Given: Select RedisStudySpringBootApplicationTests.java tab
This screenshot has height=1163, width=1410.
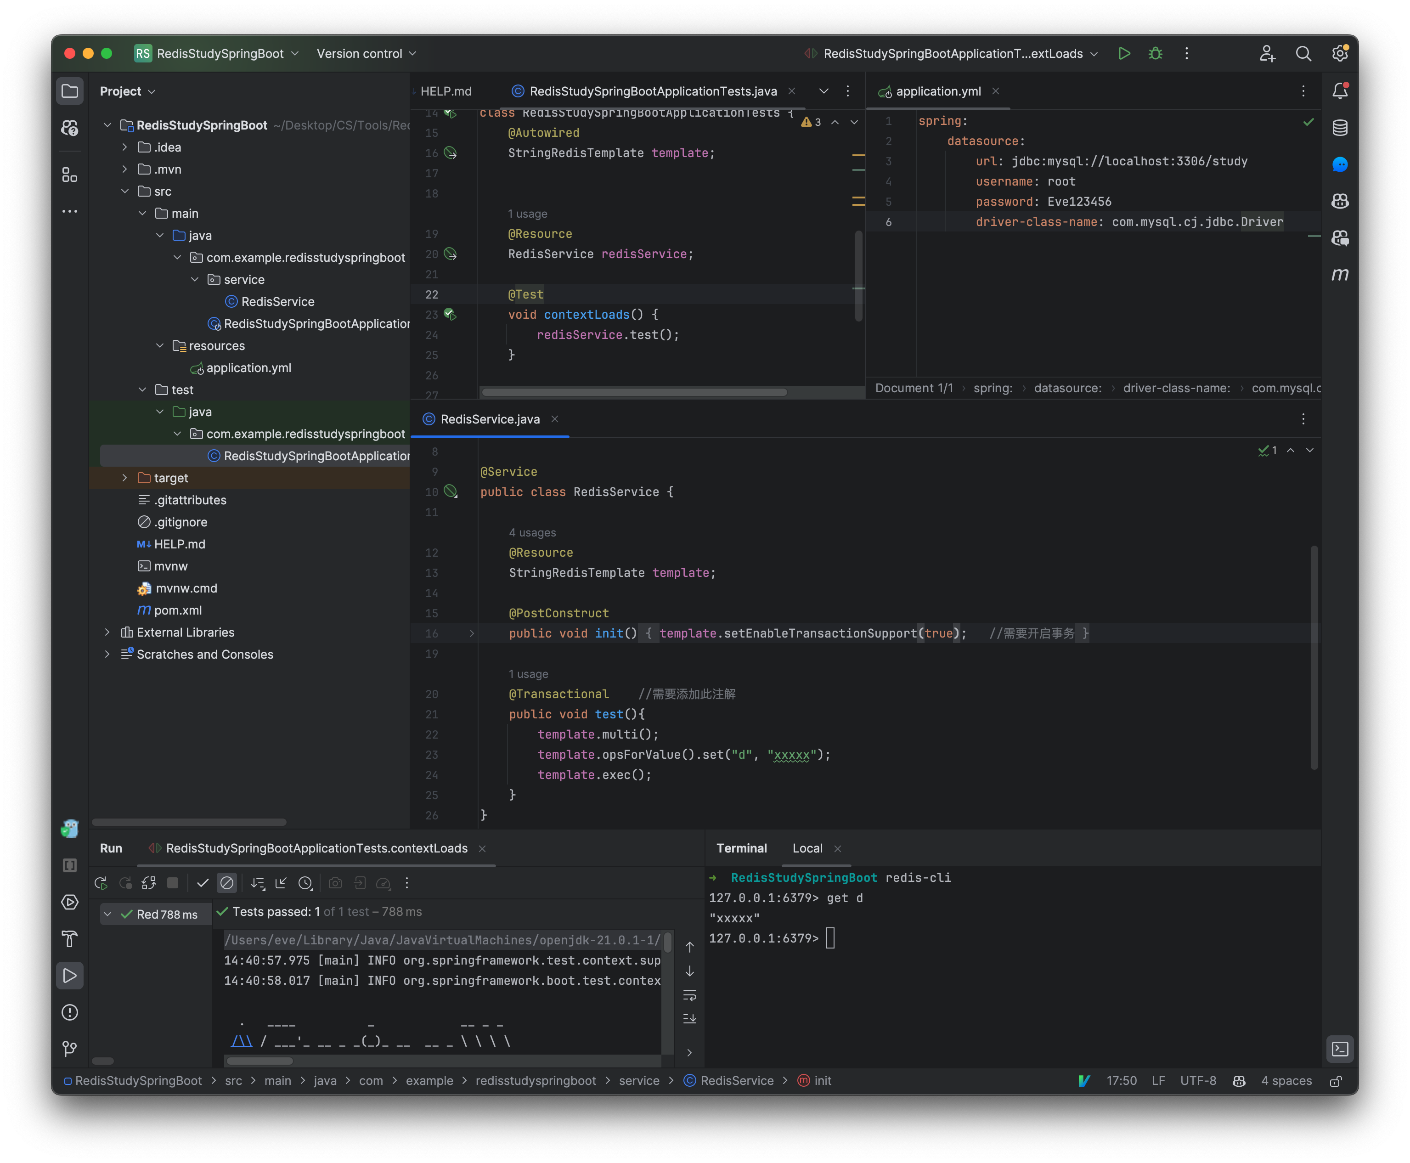Looking at the screenshot, I should 653,91.
